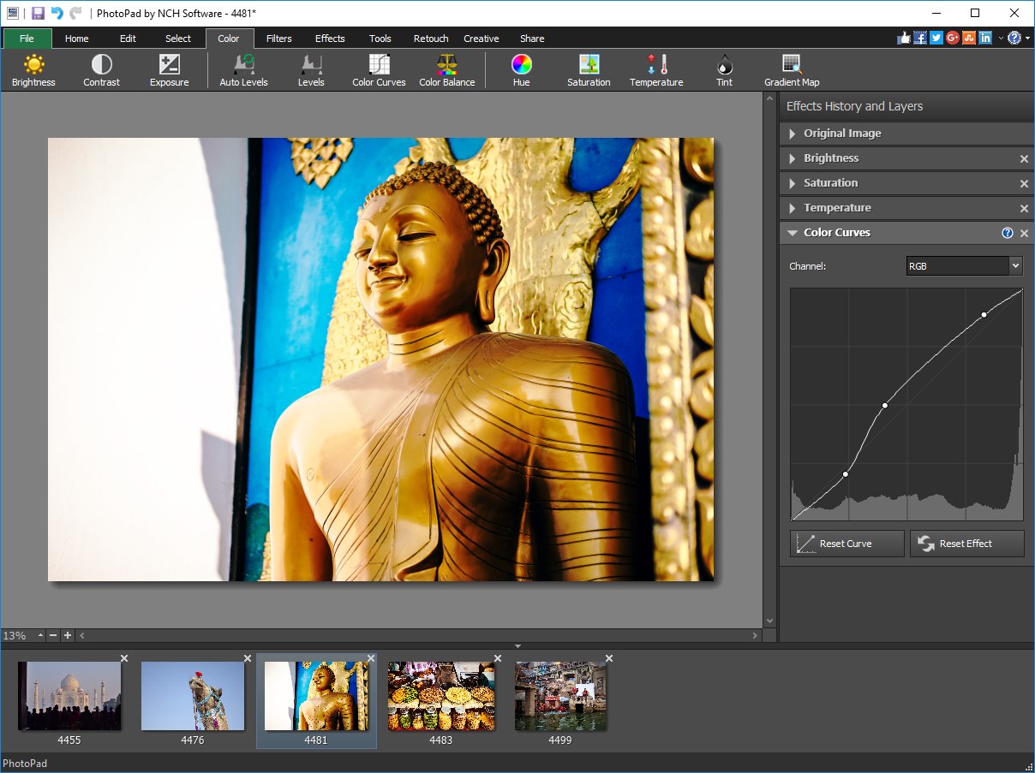1035x773 pixels.
Task: Remove the Saturation effect from history
Action: [1023, 183]
